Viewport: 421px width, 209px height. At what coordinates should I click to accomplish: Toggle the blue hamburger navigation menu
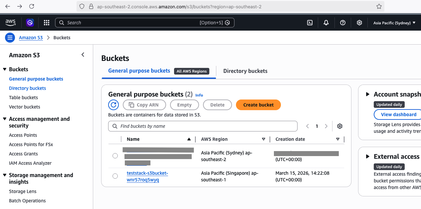10,38
